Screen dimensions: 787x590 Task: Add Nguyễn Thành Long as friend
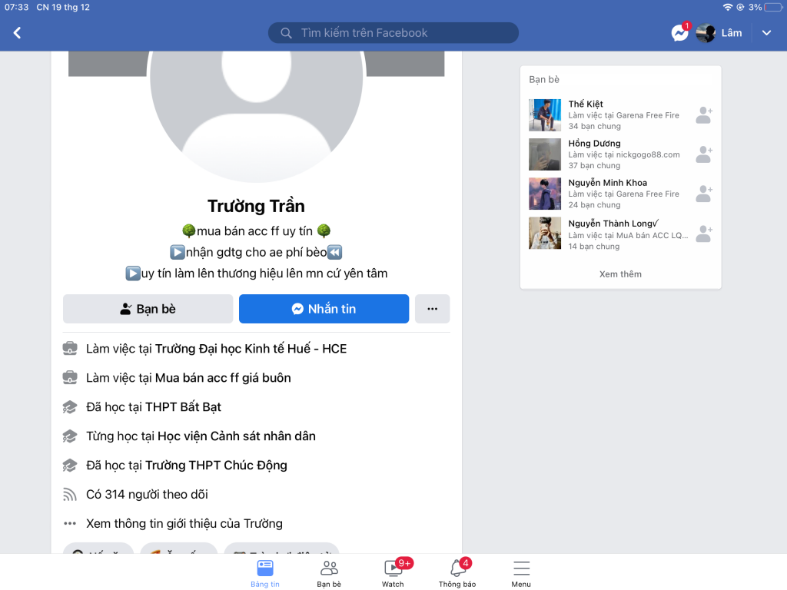[704, 234]
